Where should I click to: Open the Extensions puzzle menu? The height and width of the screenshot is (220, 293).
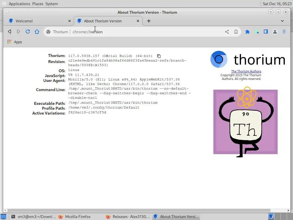(248, 32)
